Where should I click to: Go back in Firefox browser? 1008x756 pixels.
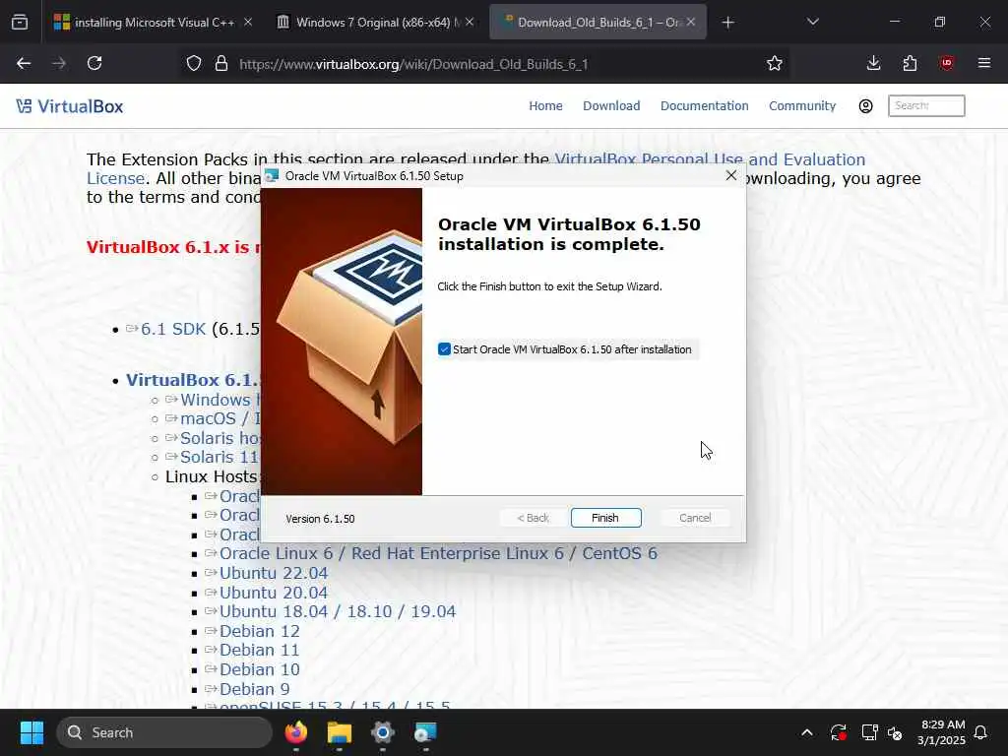tap(24, 63)
